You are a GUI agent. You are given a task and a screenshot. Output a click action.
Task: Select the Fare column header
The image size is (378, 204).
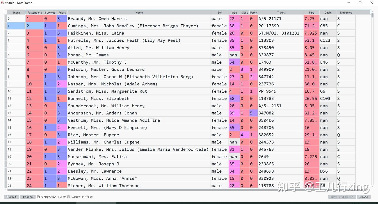coord(312,13)
